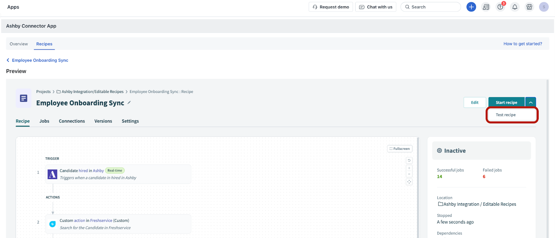
Task: Fit recipe to view with center icon
Action: point(409,182)
